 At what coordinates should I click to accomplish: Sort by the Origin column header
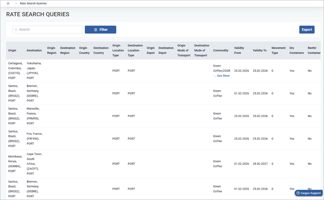(x=12, y=50)
